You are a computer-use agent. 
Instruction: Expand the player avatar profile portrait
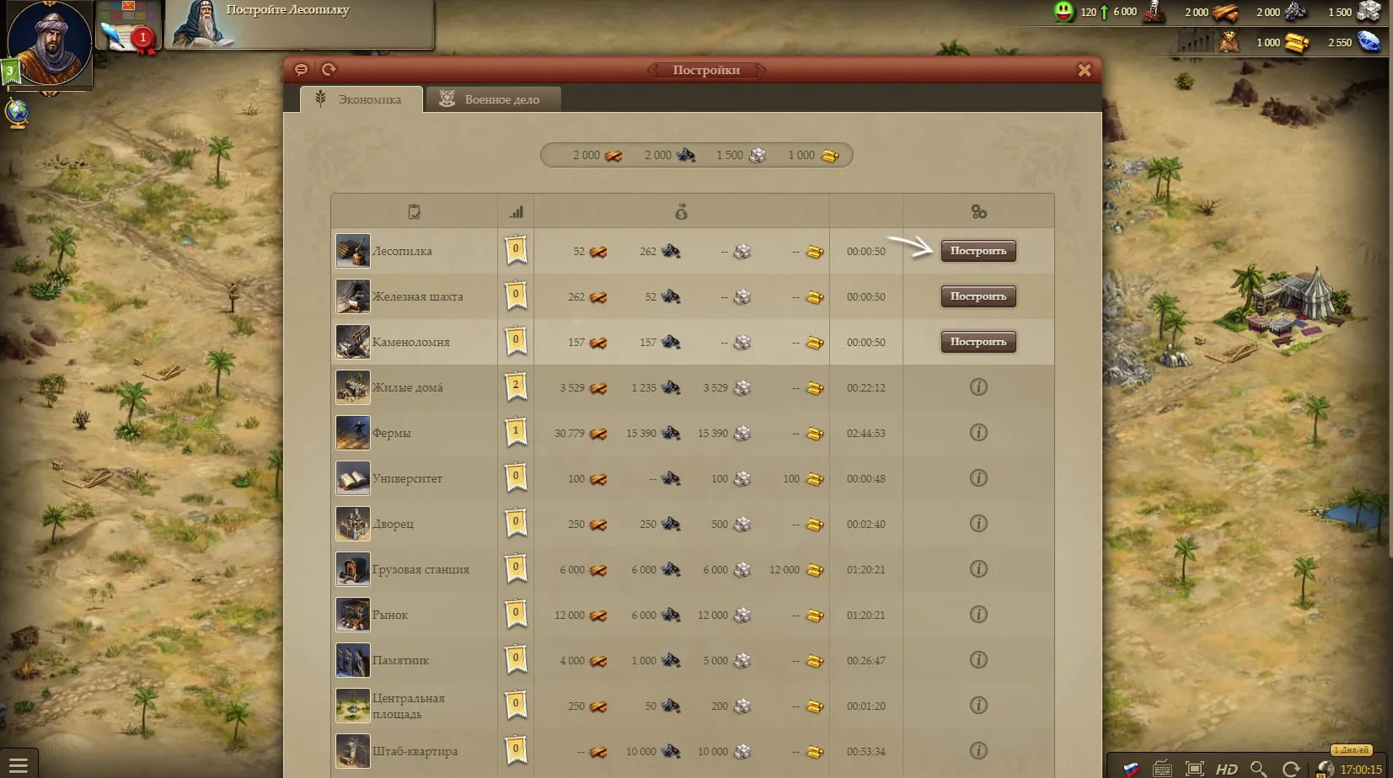49,42
